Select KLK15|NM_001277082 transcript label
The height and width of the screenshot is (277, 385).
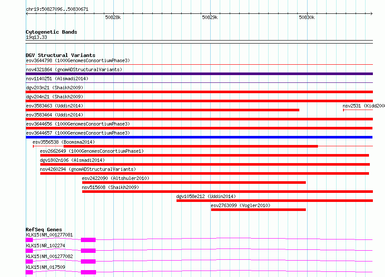[49, 256]
